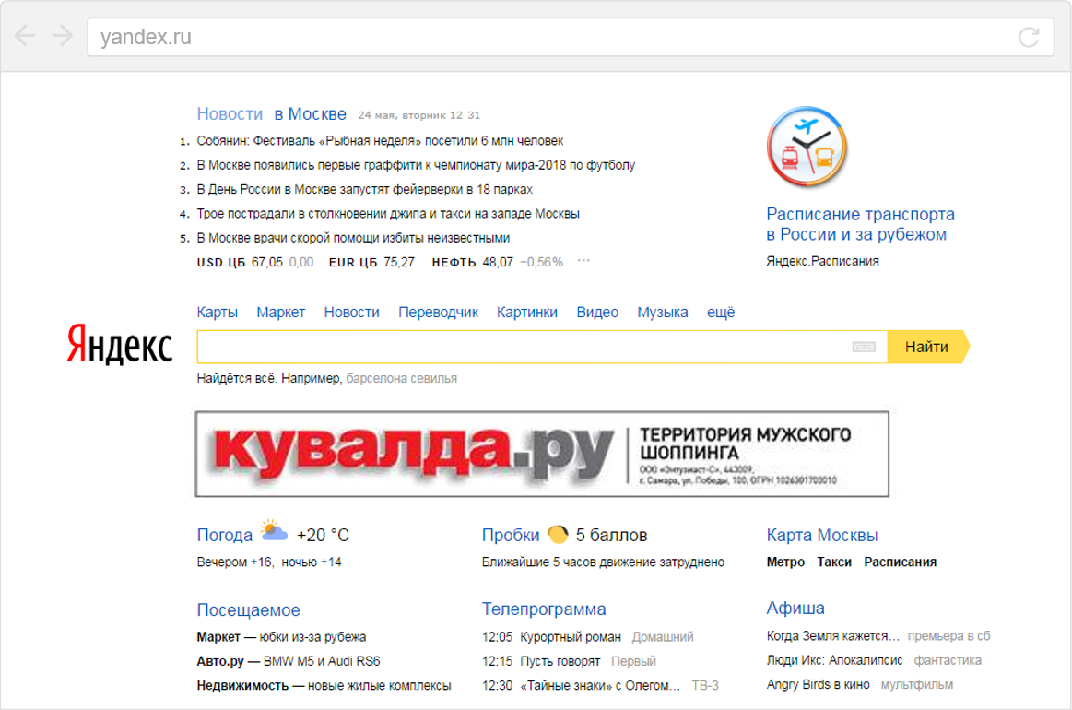Open the Такси link
The width and height of the screenshot is (1072, 710).
click(x=834, y=562)
